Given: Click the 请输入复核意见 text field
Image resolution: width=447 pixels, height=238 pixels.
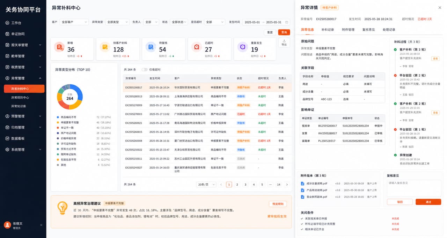Looking at the screenshot, I should [414, 188].
